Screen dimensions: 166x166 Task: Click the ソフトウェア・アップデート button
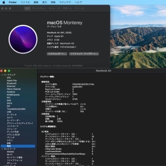coord(84,54)
